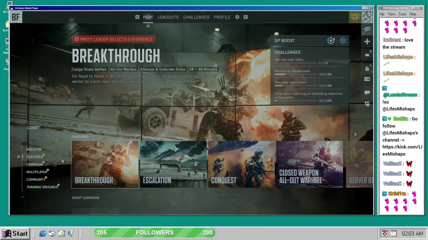The height and width of the screenshot is (240, 428).
Task: Click the LOBBY heading
Action: click(x=33, y=128)
